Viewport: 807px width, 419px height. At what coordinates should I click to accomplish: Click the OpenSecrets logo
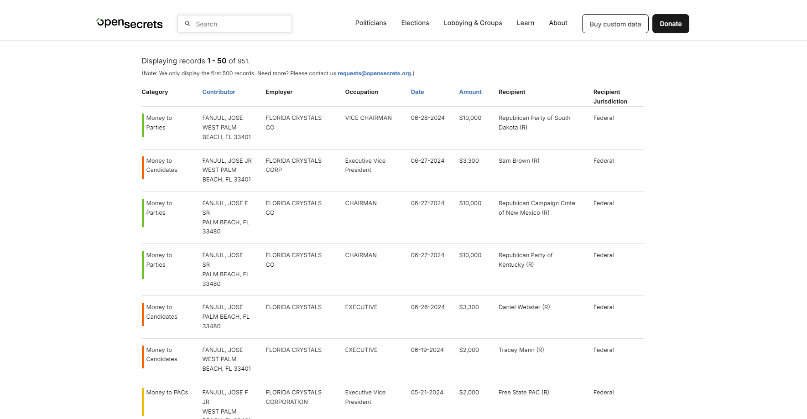pyautogui.click(x=130, y=23)
